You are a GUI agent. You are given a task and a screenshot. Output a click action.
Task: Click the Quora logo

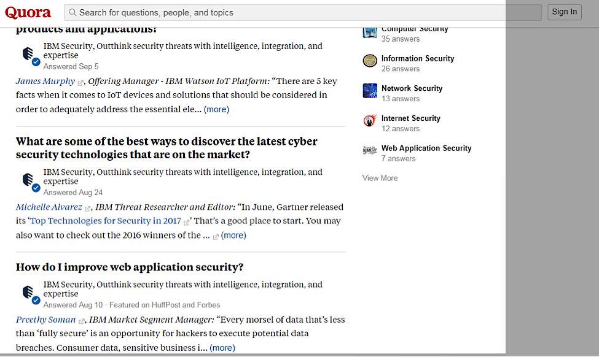click(28, 13)
